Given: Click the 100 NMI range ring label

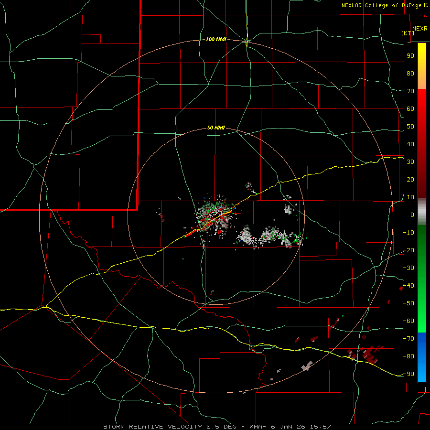Looking at the screenshot, I should (216, 40).
